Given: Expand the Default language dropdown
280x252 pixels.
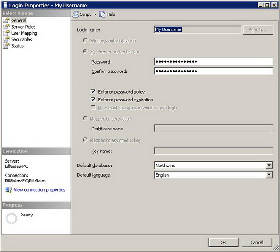Looking at the screenshot, I should click(269, 175).
